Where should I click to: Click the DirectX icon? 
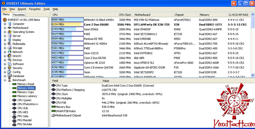pos(10,56)
